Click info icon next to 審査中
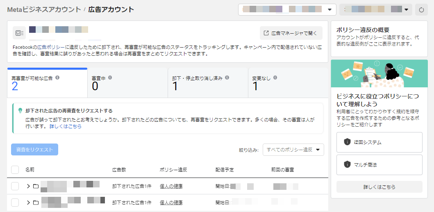Viewport: 434px width, 212px height. click(110, 78)
